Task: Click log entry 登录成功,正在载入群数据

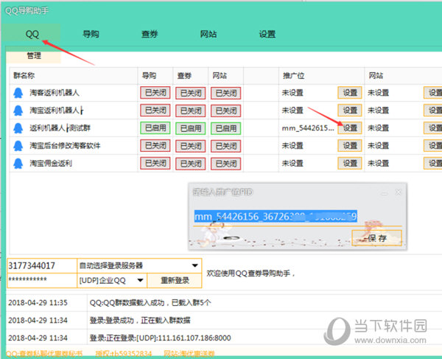Action: click(140, 321)
